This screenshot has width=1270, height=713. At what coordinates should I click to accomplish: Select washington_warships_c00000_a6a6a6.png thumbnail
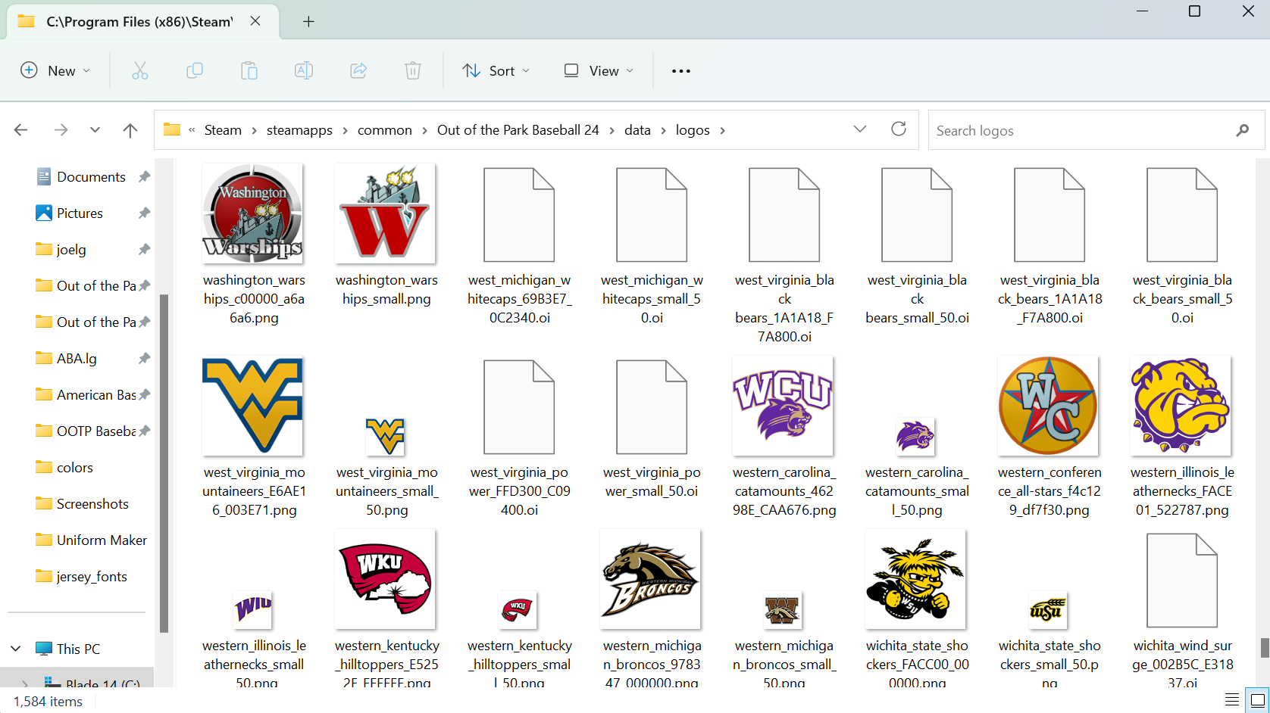tap(253, 213)
